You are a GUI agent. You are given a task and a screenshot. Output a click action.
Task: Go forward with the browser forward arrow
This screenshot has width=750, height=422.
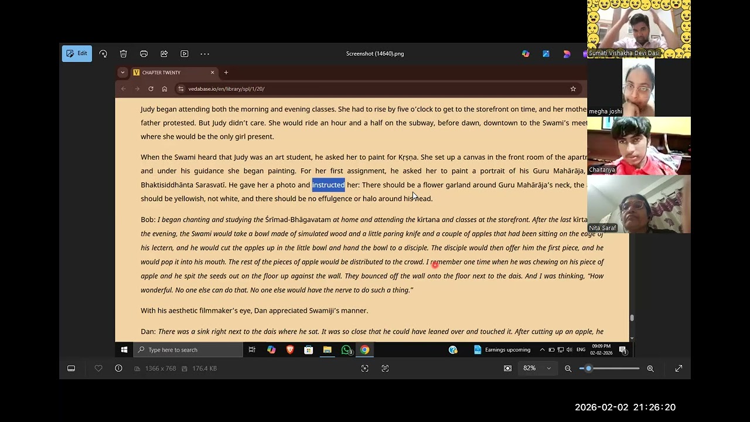137,89
